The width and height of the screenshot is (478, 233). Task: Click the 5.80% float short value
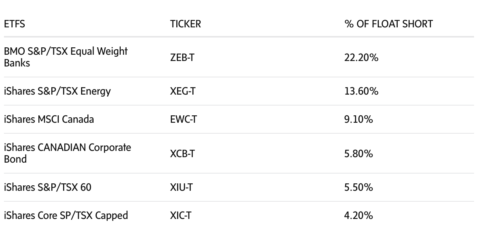point(358,154)
